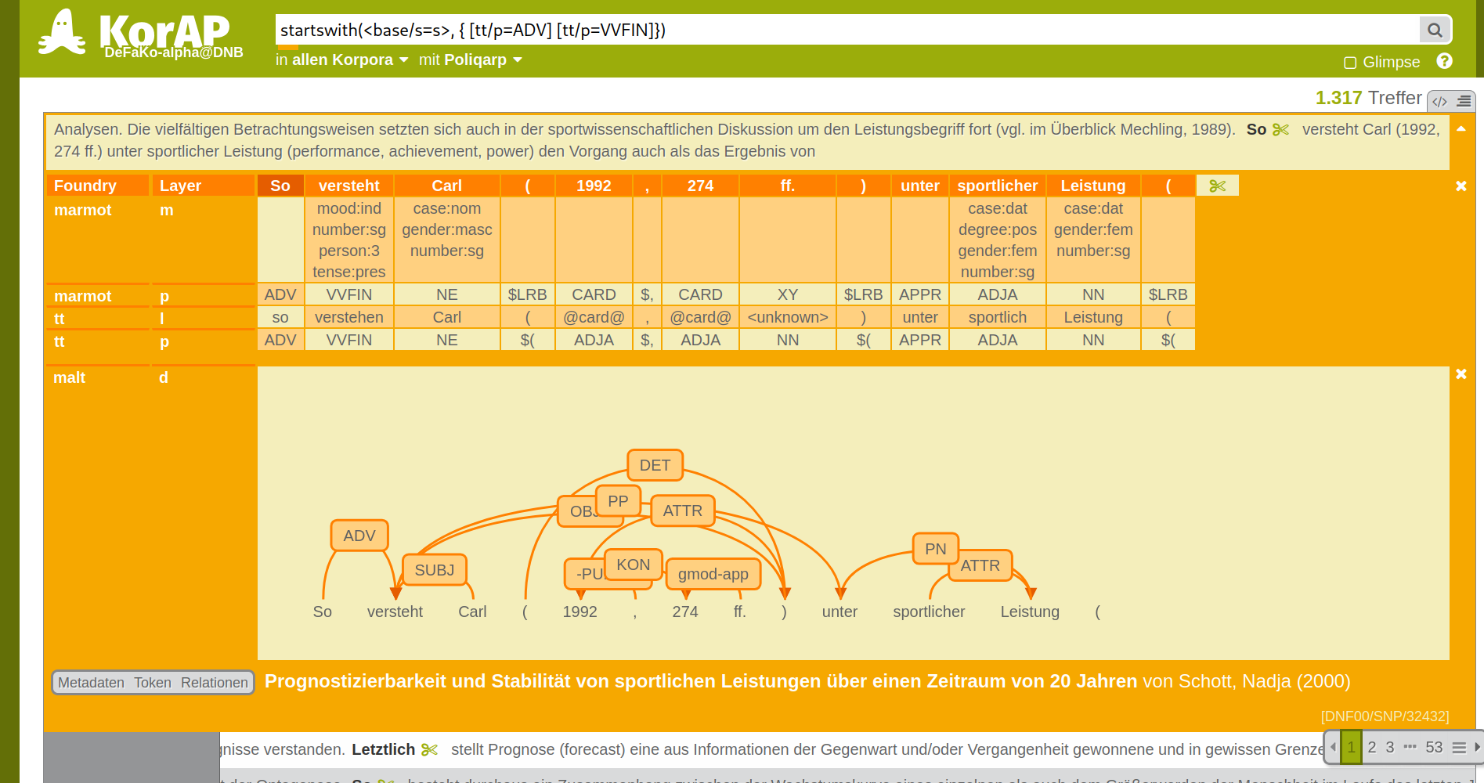Toggle the Glimpse checkbox

pos(1350,63)
